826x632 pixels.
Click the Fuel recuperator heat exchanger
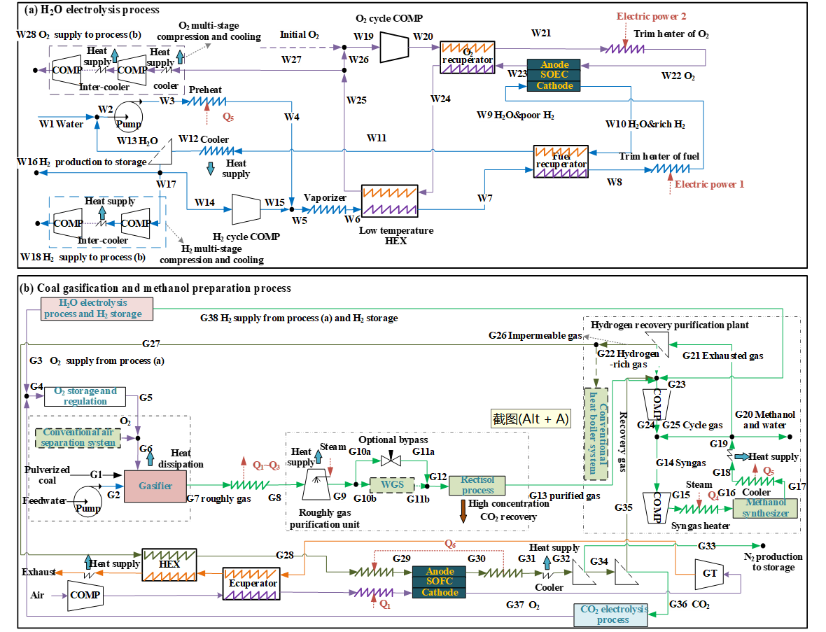[x=561, y=161]
